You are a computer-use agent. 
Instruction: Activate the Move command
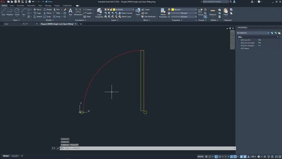point(37,9)
